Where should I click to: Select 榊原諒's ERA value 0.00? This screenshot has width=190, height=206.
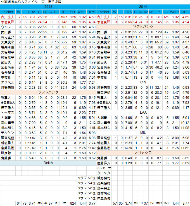[32, 153]
